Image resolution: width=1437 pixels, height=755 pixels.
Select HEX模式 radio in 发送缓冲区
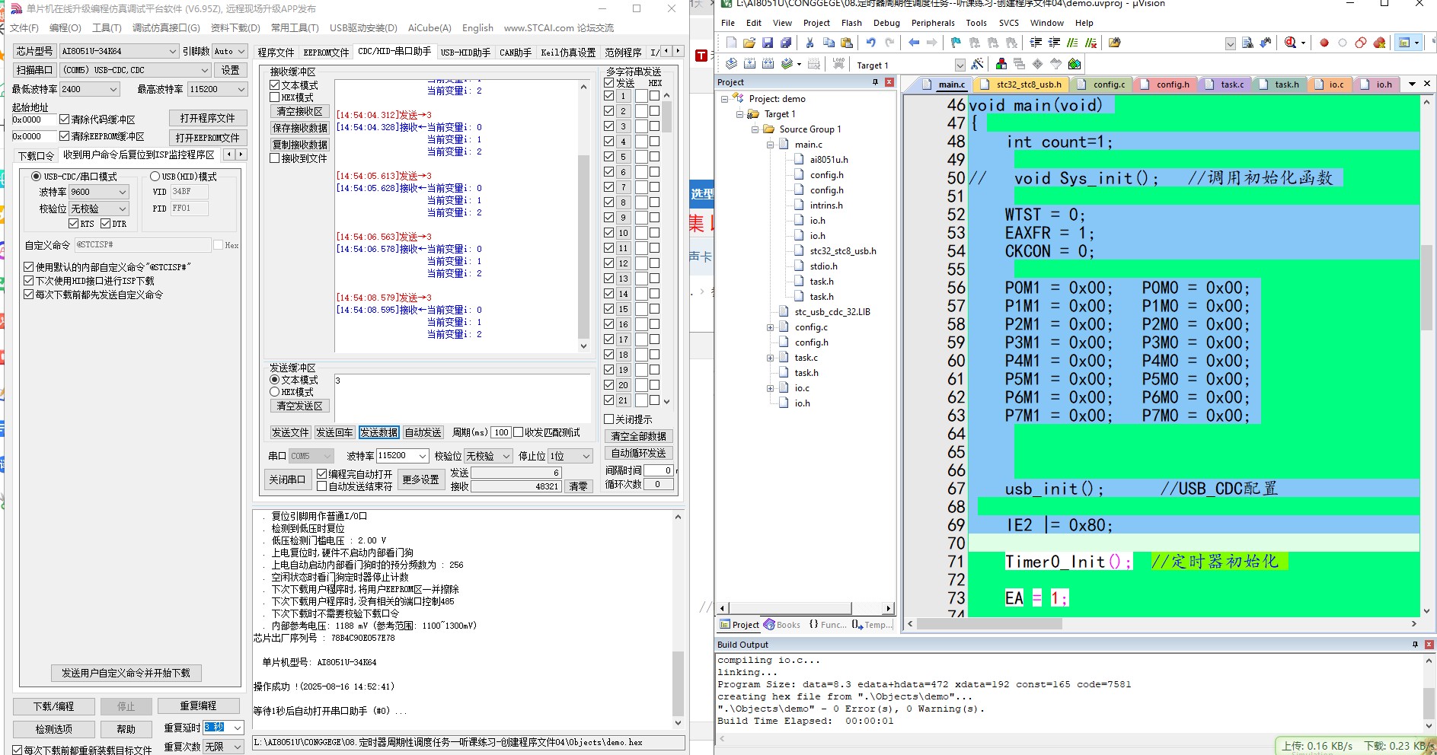coord(275,392)
